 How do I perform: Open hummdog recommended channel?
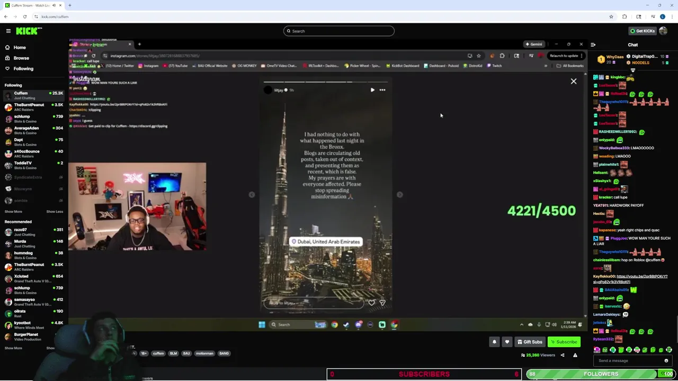coord(33,255)
